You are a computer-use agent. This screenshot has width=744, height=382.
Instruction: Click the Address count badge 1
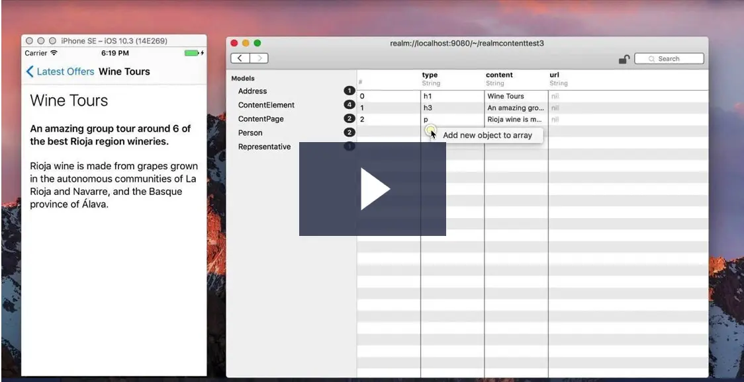[x=349, y=91]
